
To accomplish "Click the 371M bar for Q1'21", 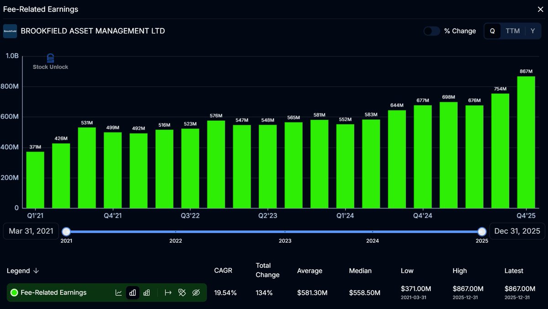I will tap(35, 180).
